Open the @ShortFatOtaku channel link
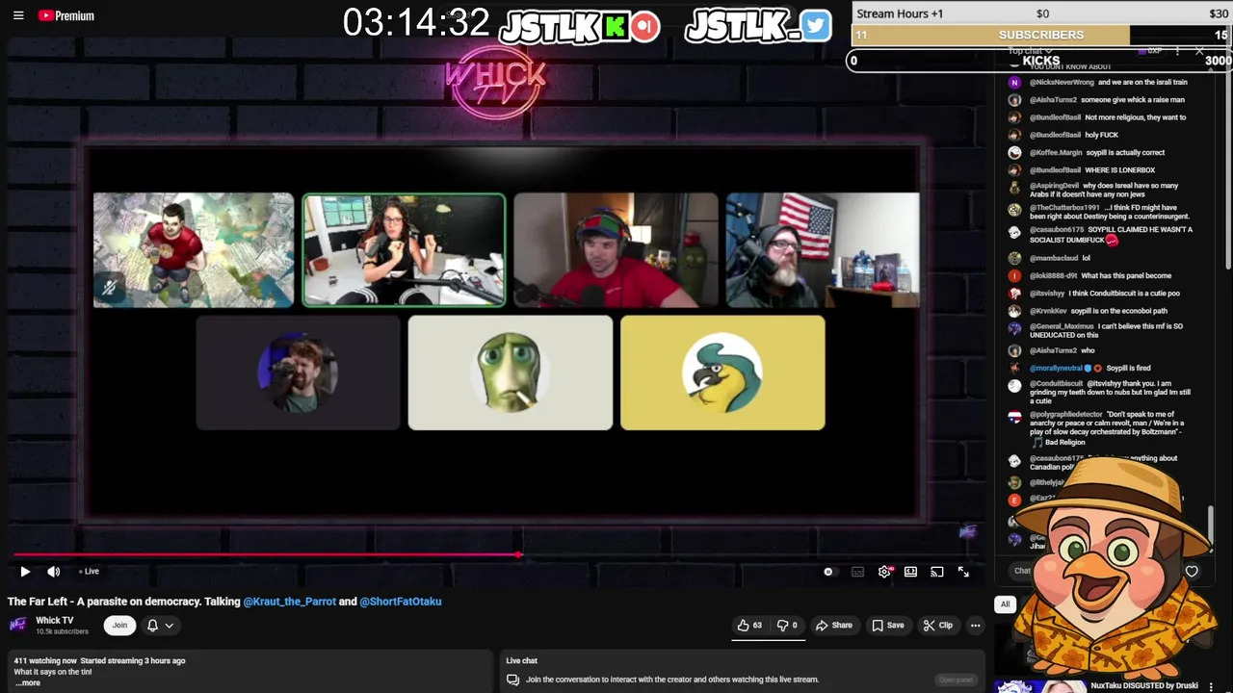Screen dimensions: 1233x693 [401, 602]
